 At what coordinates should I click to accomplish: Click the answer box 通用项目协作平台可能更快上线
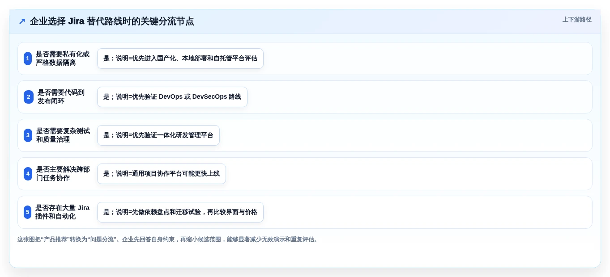(162, 174)
